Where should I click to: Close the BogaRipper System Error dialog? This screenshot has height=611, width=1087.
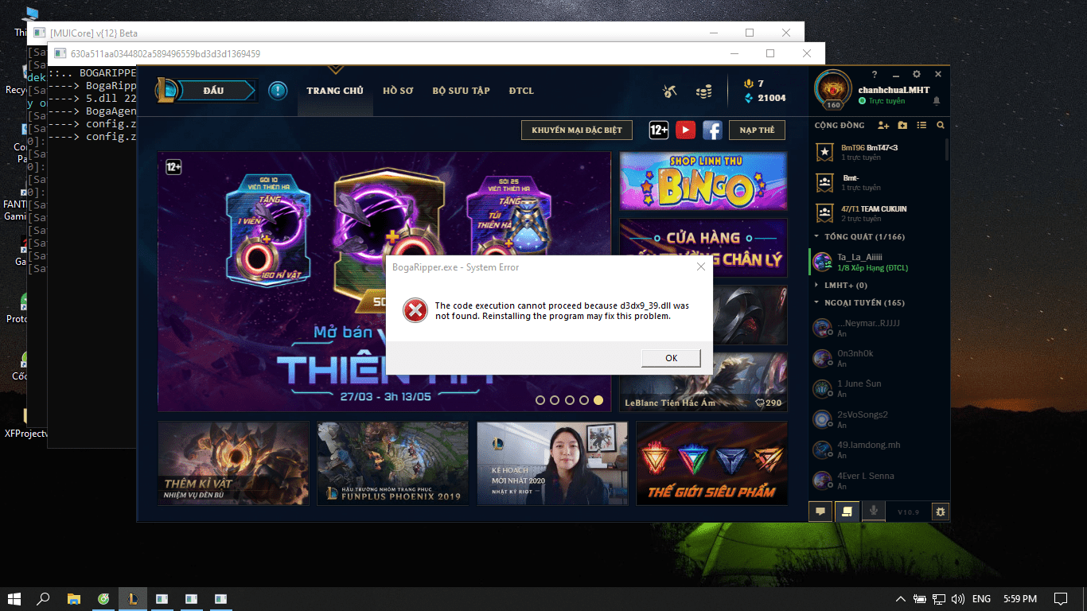pyautogui.click(x=700, y=267)
